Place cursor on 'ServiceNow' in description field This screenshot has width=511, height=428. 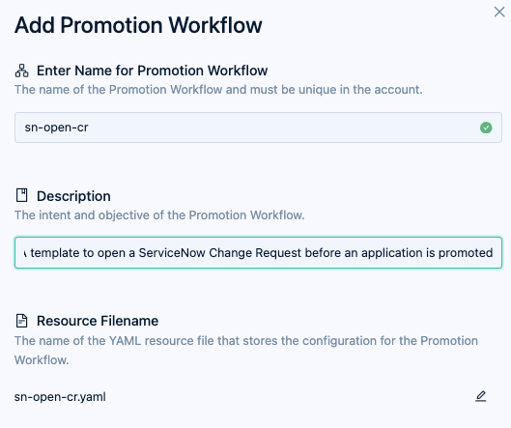pos(172,252)
